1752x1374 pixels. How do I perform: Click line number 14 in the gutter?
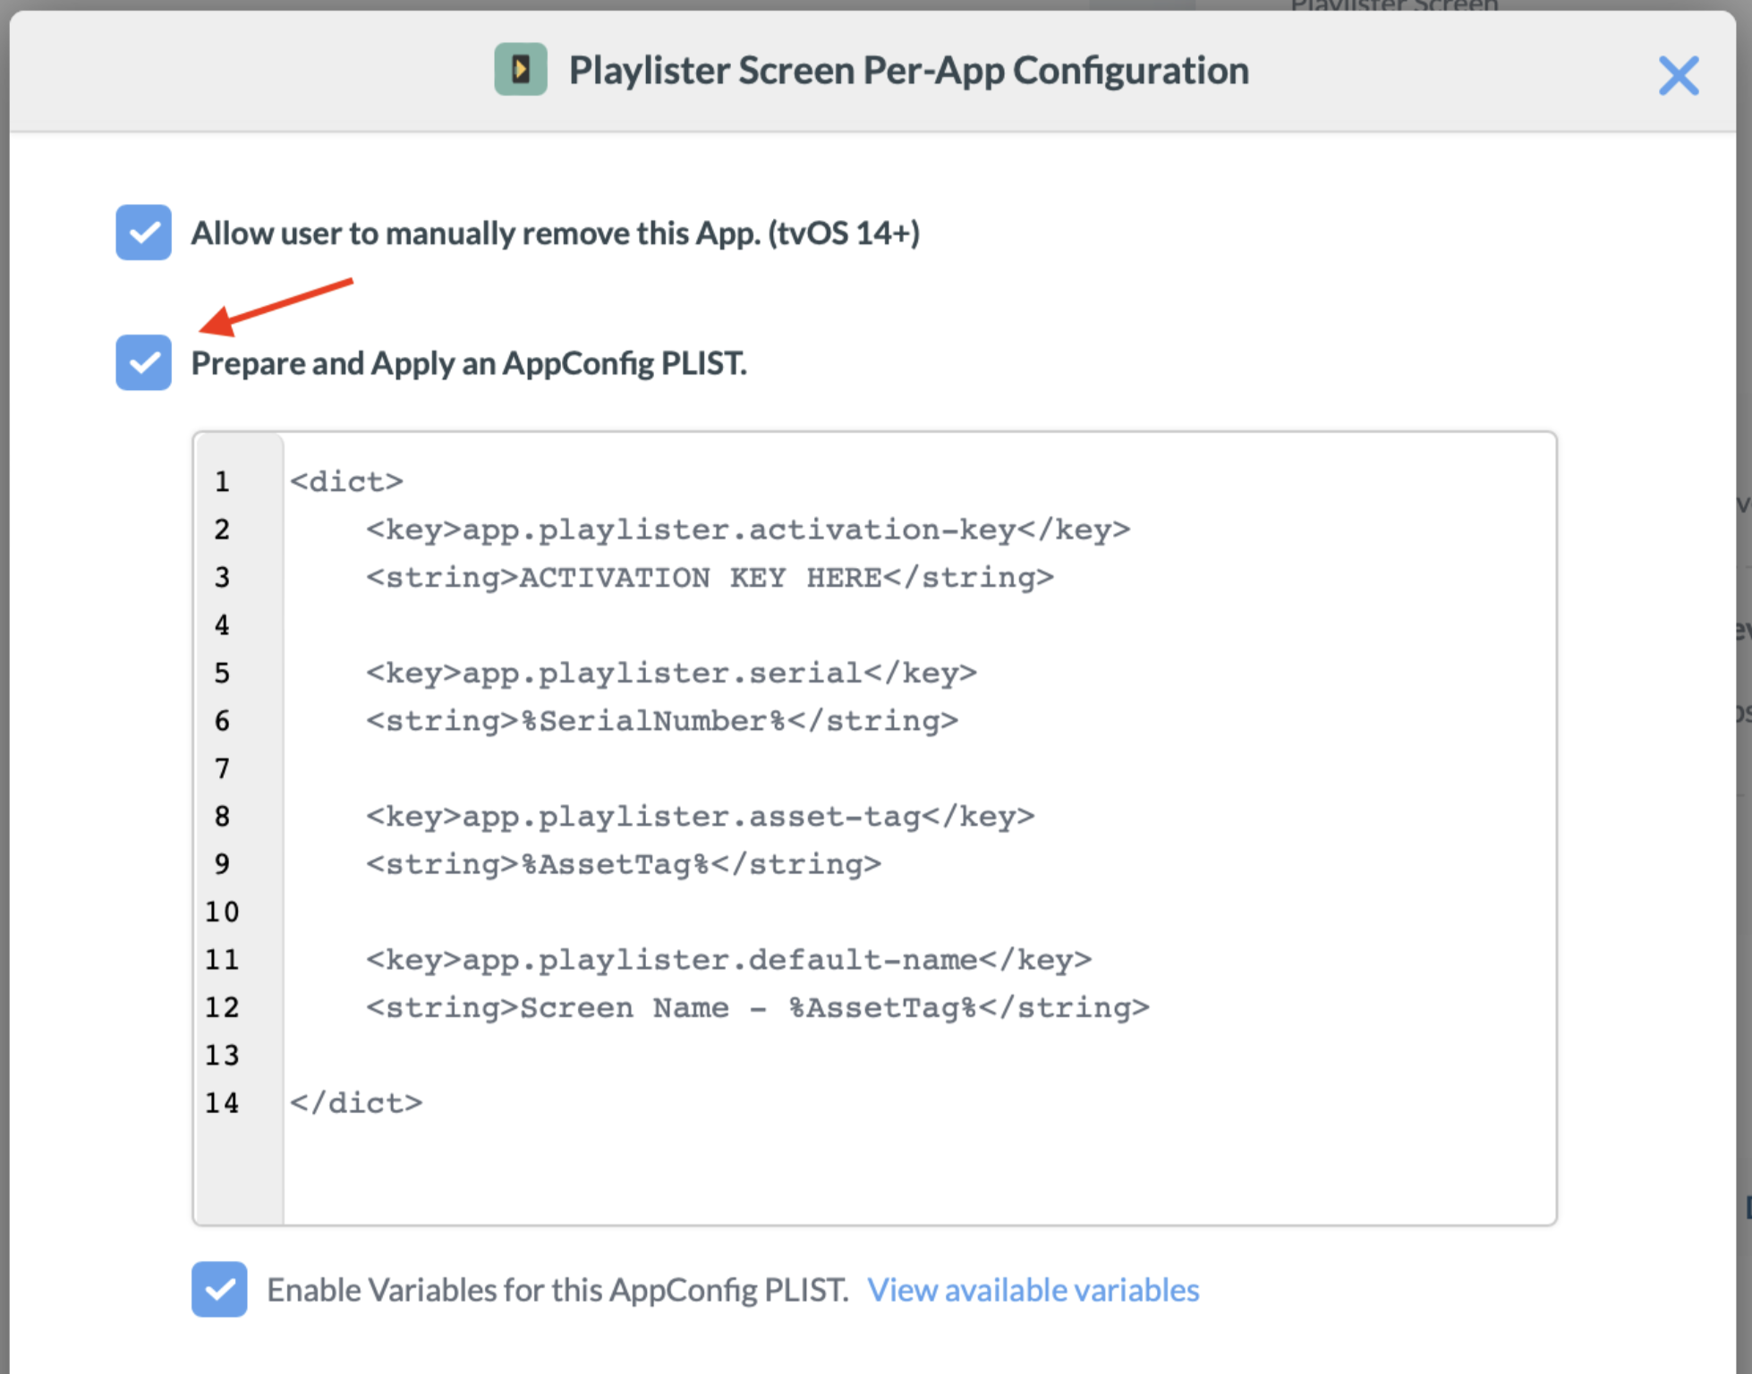(x=222, y=1103)
